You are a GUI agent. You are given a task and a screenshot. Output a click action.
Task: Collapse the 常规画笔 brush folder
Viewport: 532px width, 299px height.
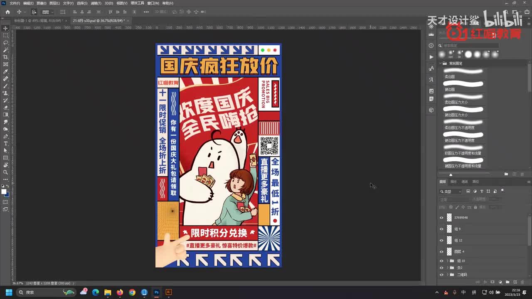pyautogui.click(x=440, y=64)
